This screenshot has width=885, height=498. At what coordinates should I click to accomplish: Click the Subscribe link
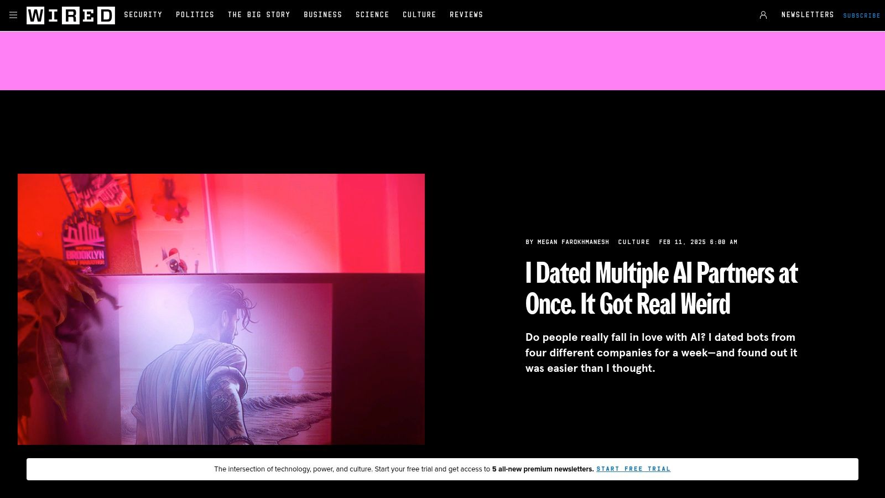(862, 15)
